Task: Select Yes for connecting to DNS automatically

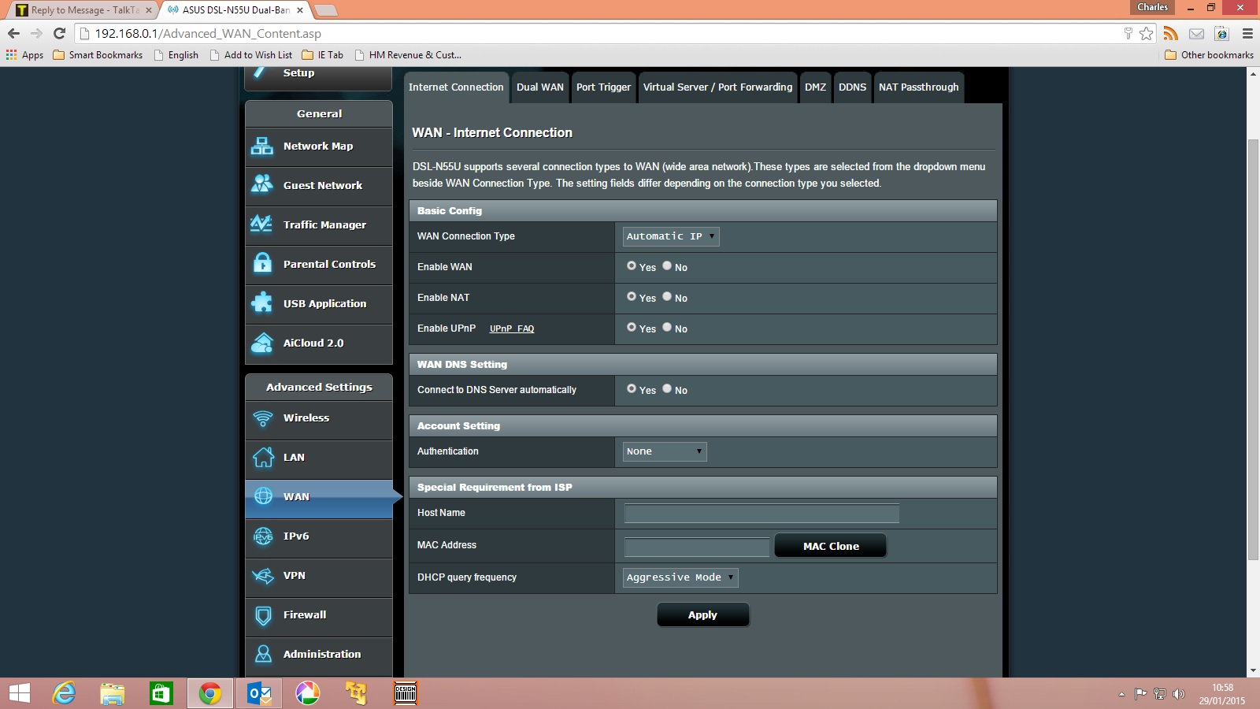Action: (x=631, y=390)
